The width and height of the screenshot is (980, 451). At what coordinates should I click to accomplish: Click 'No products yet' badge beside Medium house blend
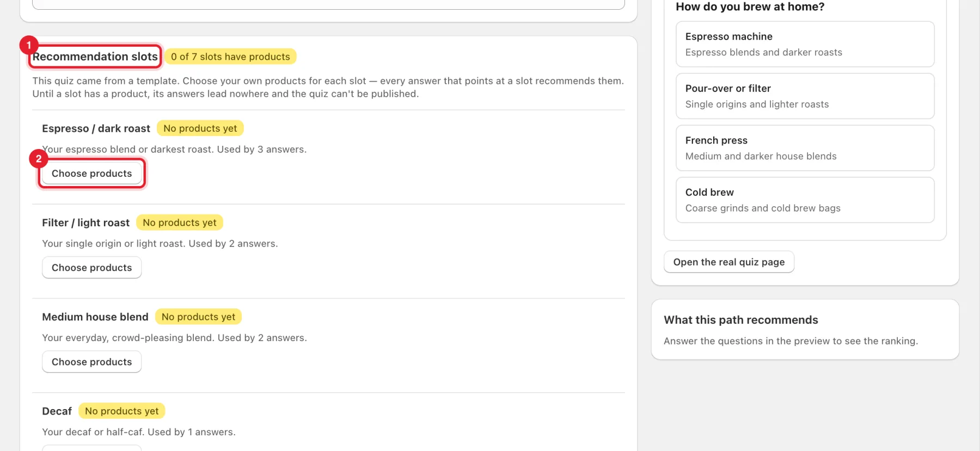198,317
